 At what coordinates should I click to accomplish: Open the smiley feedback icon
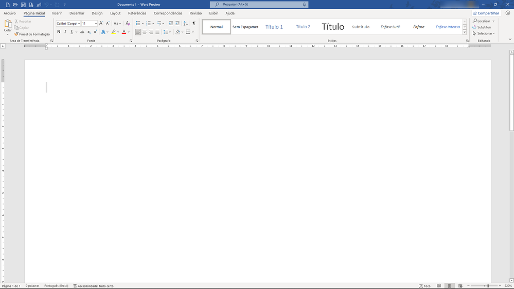coord(508,13)
